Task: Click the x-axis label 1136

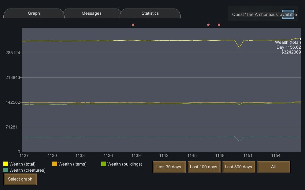Action: pos(108,155)
